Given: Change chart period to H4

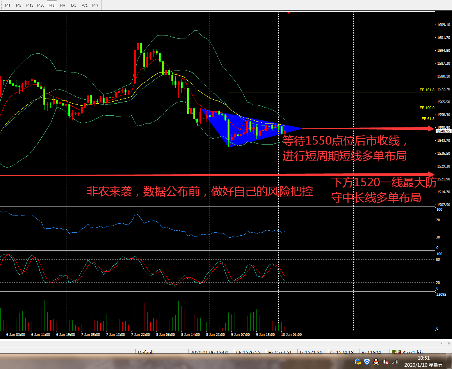Looking at the screenshot, I should pyautogui.click(x=62, y=5).
